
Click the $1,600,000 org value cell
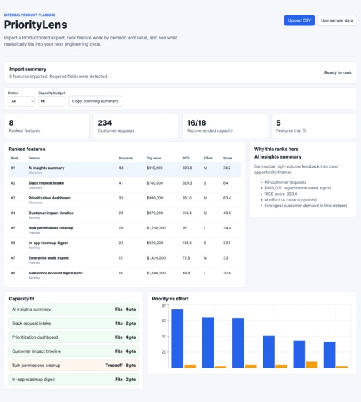pos(156,273)
